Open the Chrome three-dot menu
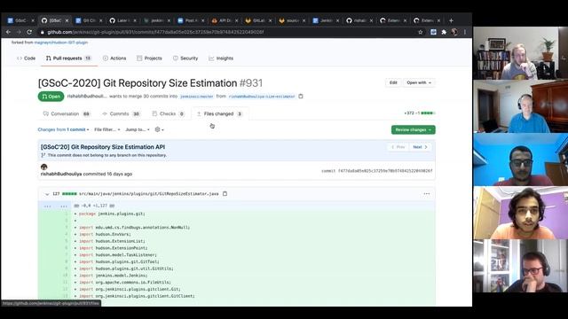This screenshot has height=319, width=568. click(x=465, y=32)
